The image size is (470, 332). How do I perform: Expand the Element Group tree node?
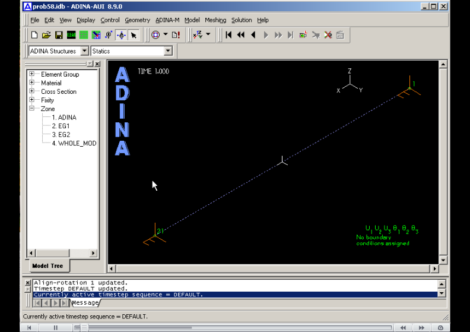(31, 74)
